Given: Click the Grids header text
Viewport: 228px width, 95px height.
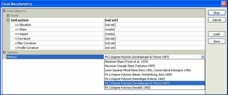Looking at the screenshot, I should tap(15, 15).
